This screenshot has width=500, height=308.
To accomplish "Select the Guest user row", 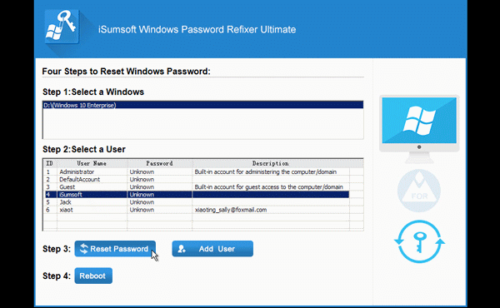I will 197,187.
